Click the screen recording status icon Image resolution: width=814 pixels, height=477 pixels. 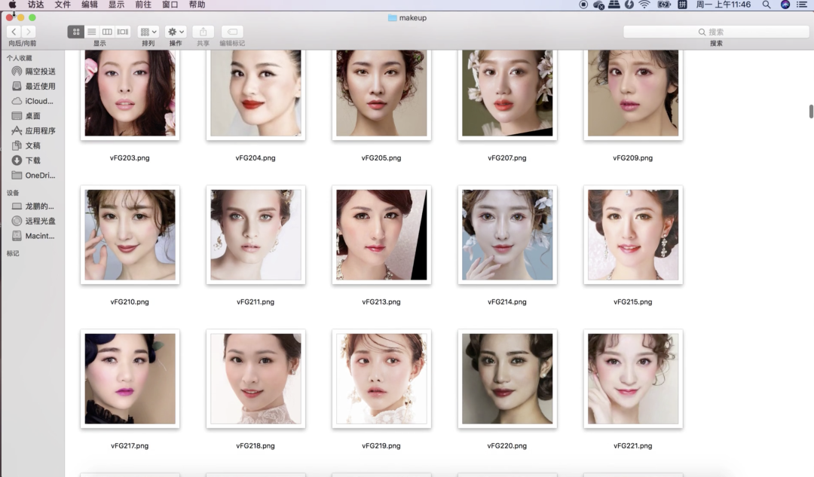[x=583, y=5]
